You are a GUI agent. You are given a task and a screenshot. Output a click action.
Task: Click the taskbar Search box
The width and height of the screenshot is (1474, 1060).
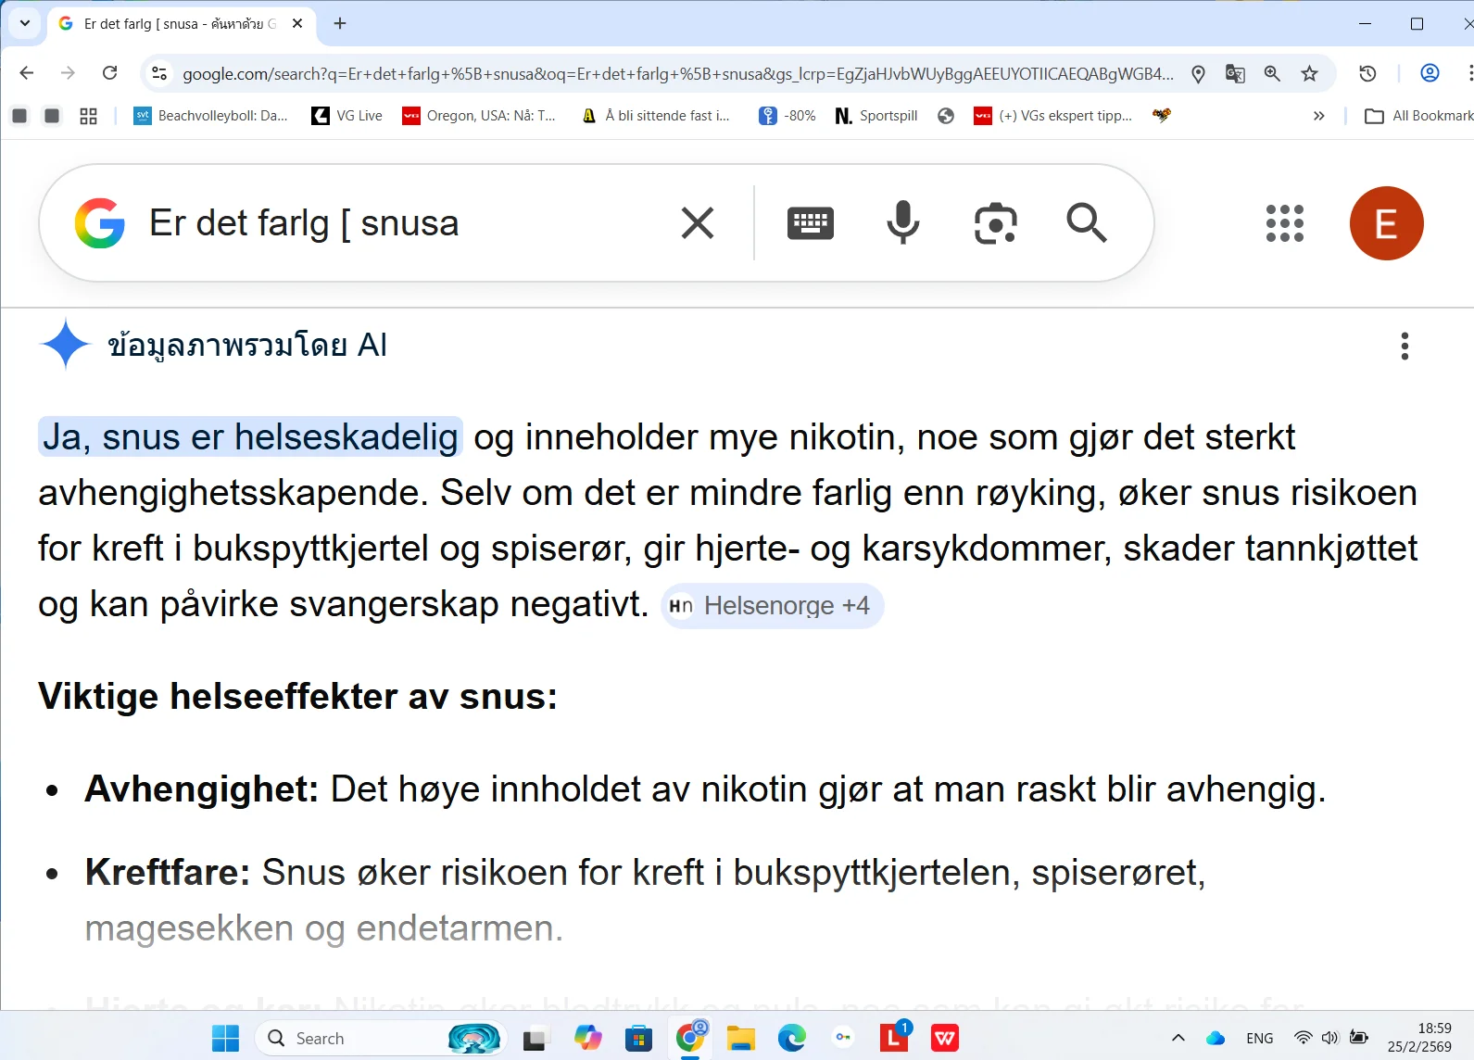coord(380,1039)
